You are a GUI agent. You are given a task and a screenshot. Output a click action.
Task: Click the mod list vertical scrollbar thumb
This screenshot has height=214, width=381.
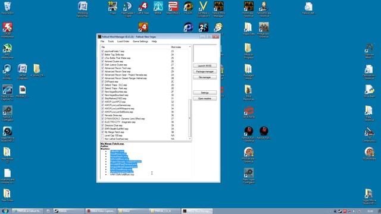coord(190,118)
